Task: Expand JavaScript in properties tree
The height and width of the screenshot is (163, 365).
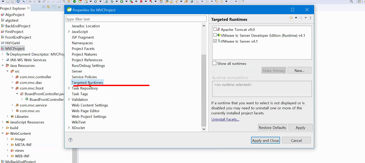Action: pyautogui.click(x=69, y=32)
